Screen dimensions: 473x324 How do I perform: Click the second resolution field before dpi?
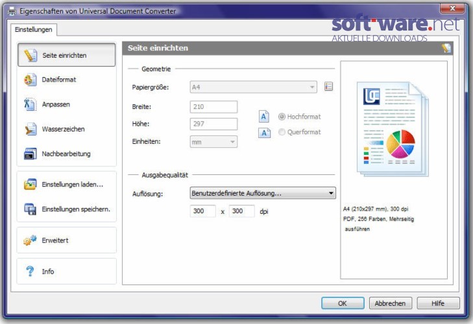(241, 211)
